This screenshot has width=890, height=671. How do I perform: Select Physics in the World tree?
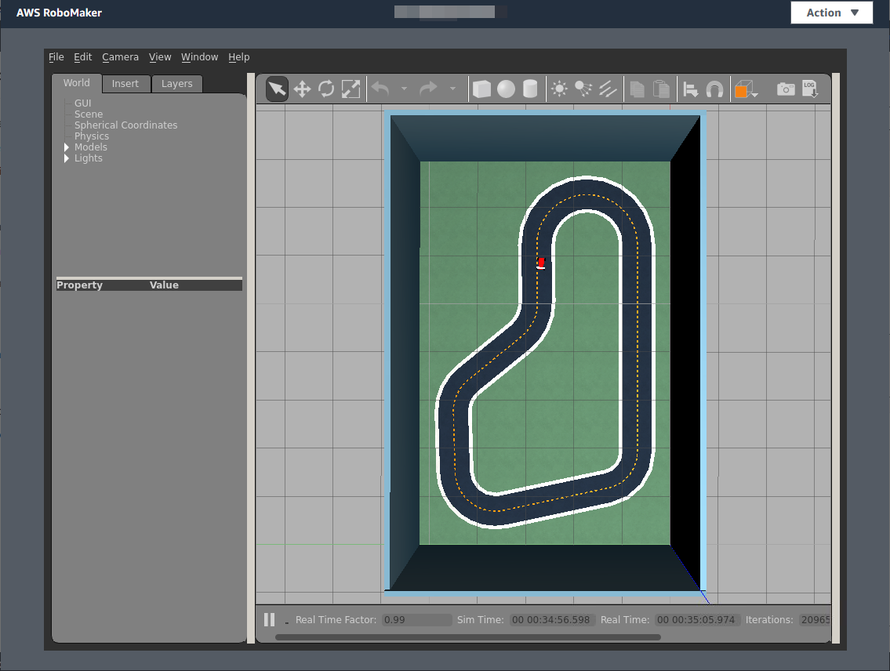[x=91, y=136]
